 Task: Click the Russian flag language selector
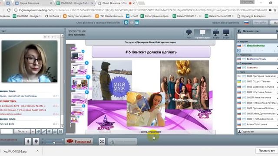pos(246,23)
